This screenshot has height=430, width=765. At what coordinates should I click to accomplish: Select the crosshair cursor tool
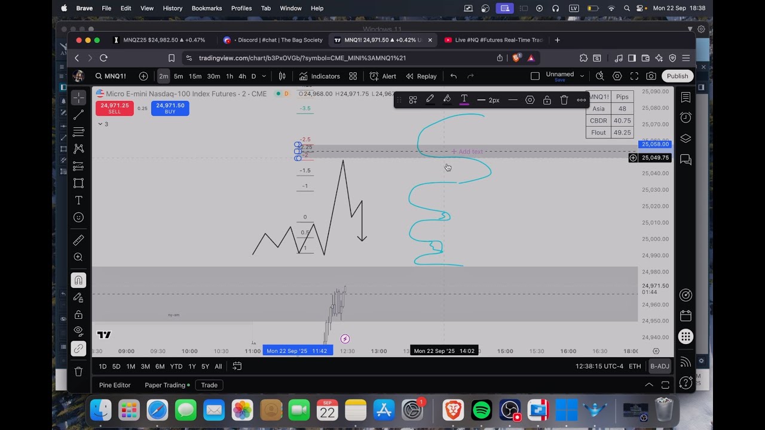[78, 97]
